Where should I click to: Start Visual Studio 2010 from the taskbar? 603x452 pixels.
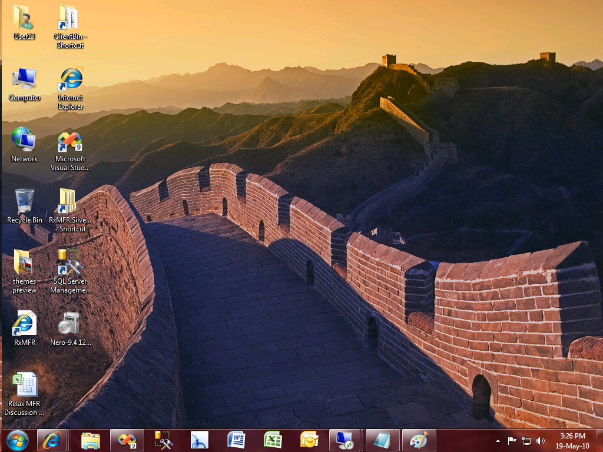tap(126, 440)
